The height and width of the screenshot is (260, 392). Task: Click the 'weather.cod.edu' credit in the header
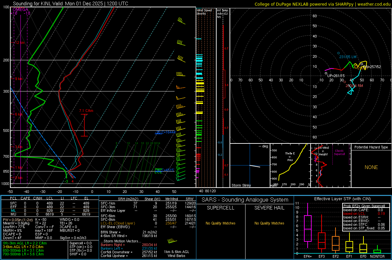(374, 4)
